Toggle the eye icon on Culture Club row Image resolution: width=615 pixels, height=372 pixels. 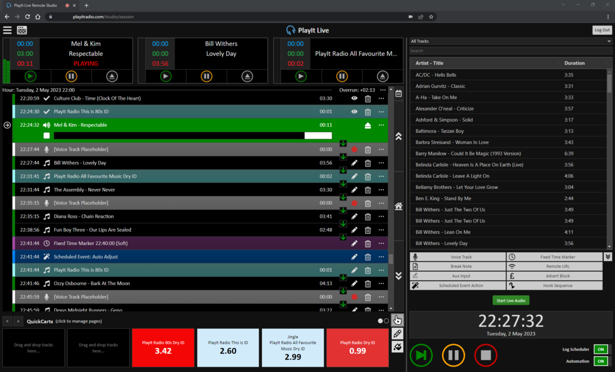pos(354,99)
